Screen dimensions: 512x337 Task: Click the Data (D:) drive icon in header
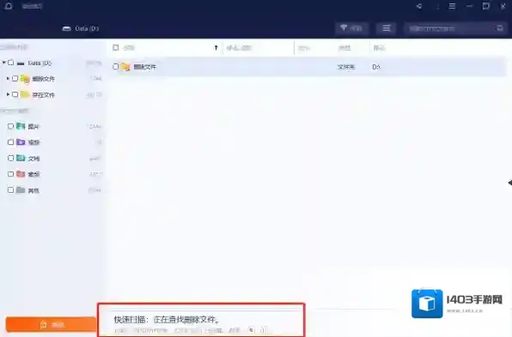(67, 28)
